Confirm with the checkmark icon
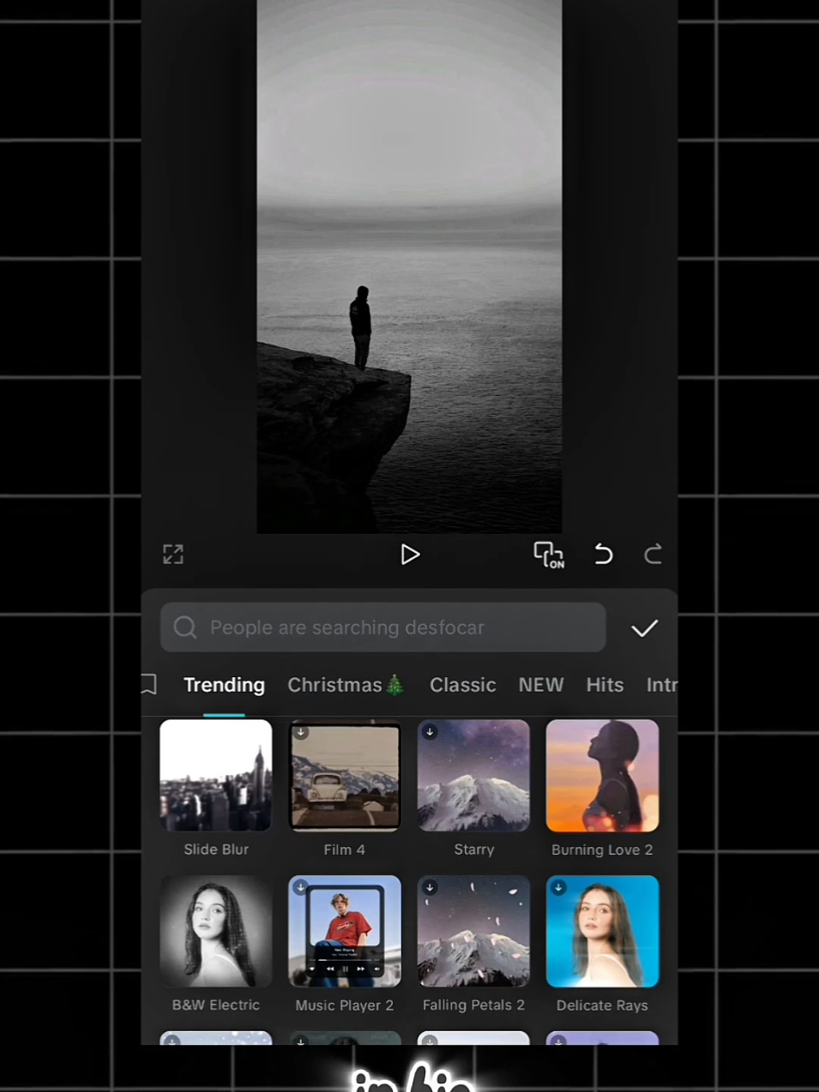819x1092 pixels. pyautogui.click(x=644, y=628)
